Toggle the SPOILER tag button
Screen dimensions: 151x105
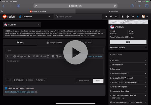click(18, 80)
